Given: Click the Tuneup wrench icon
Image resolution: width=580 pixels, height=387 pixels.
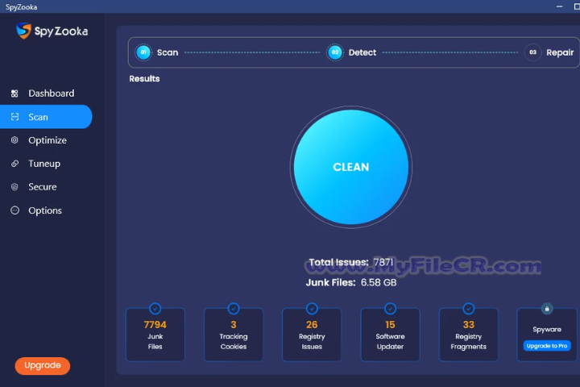Looking at the screenshot, I should click(x=14, y=164).
